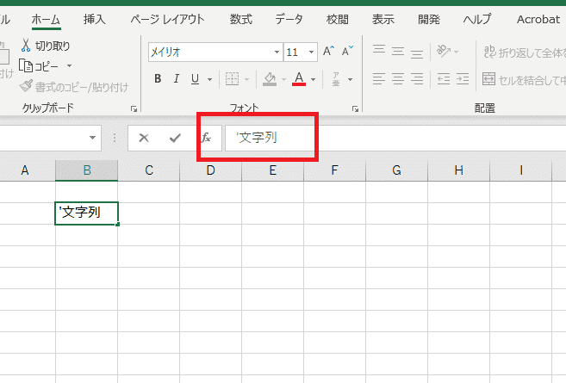
Task: Toggle Italic formatting
Action: click(177, 79)
